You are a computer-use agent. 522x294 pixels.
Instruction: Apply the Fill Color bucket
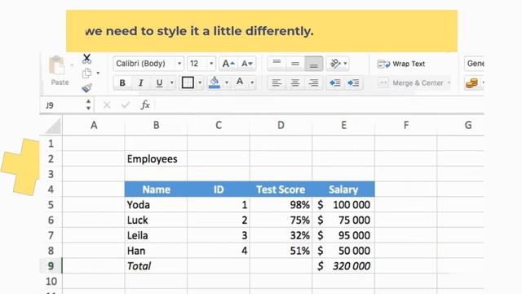[x=215, y=82]
